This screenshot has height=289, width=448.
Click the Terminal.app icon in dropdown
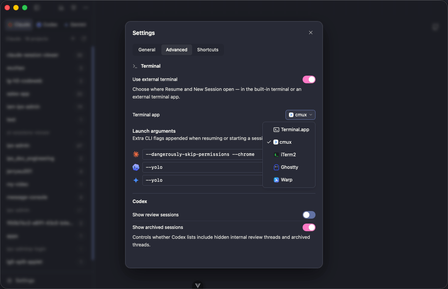276,130
